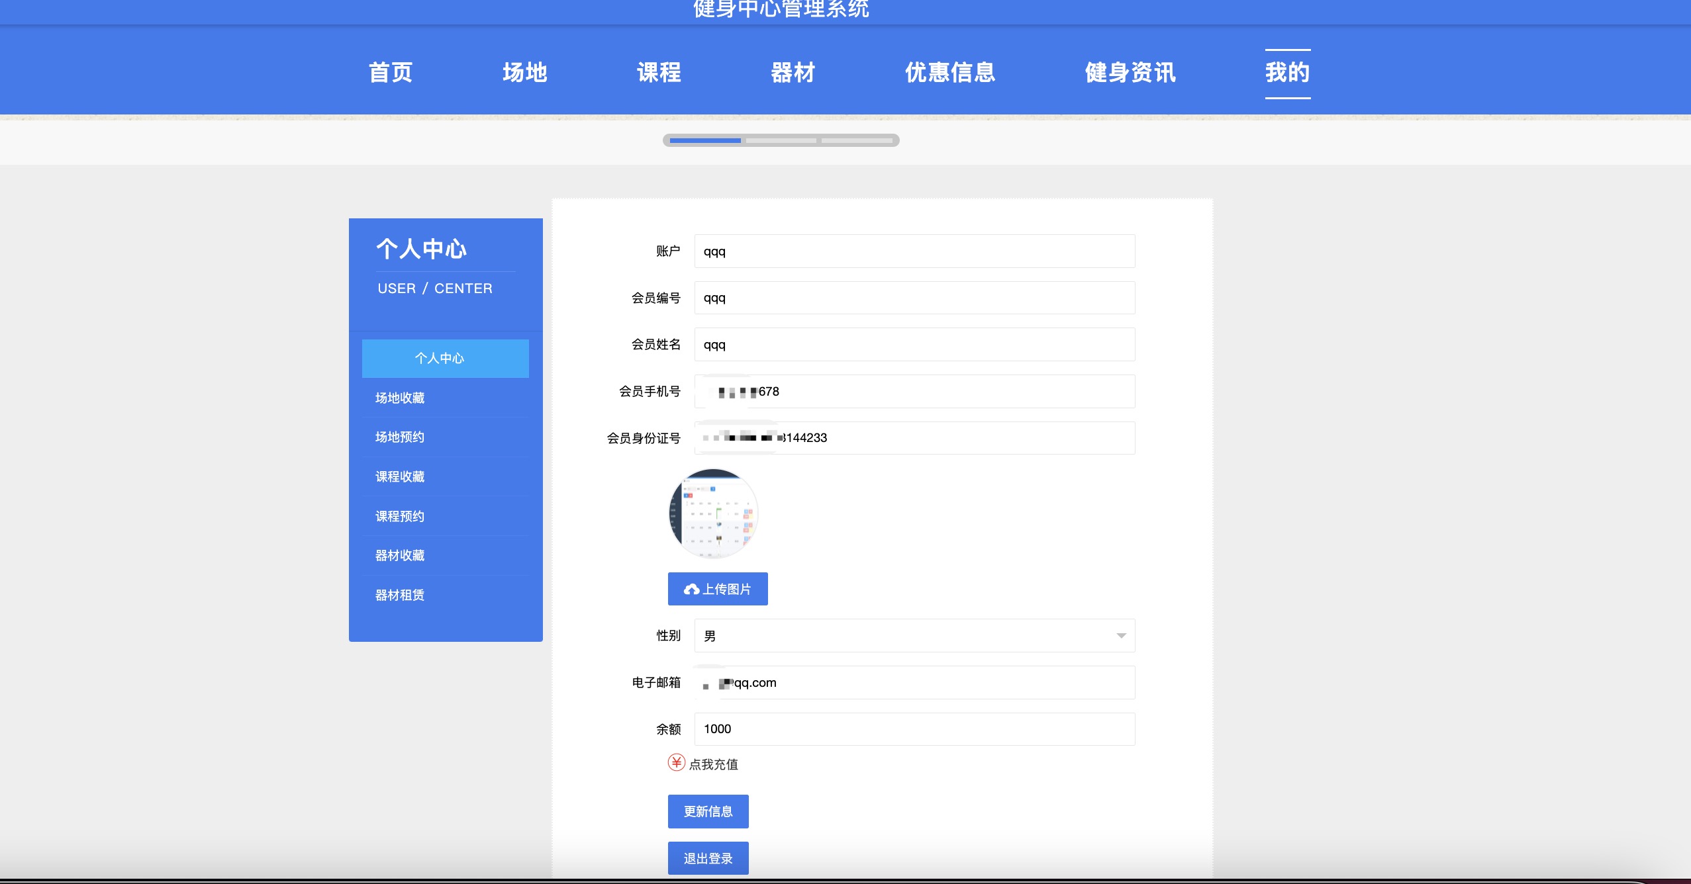The width and height of the screenshot is (1691, 884).
Task: Click into the 余额 input field
Action: tap(914, 729)
